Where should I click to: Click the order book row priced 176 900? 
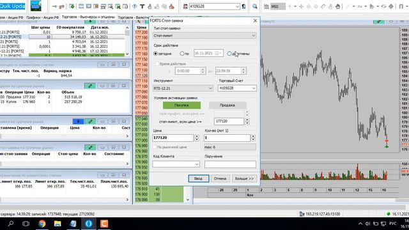pyautogui.click(x=159, y=194)
